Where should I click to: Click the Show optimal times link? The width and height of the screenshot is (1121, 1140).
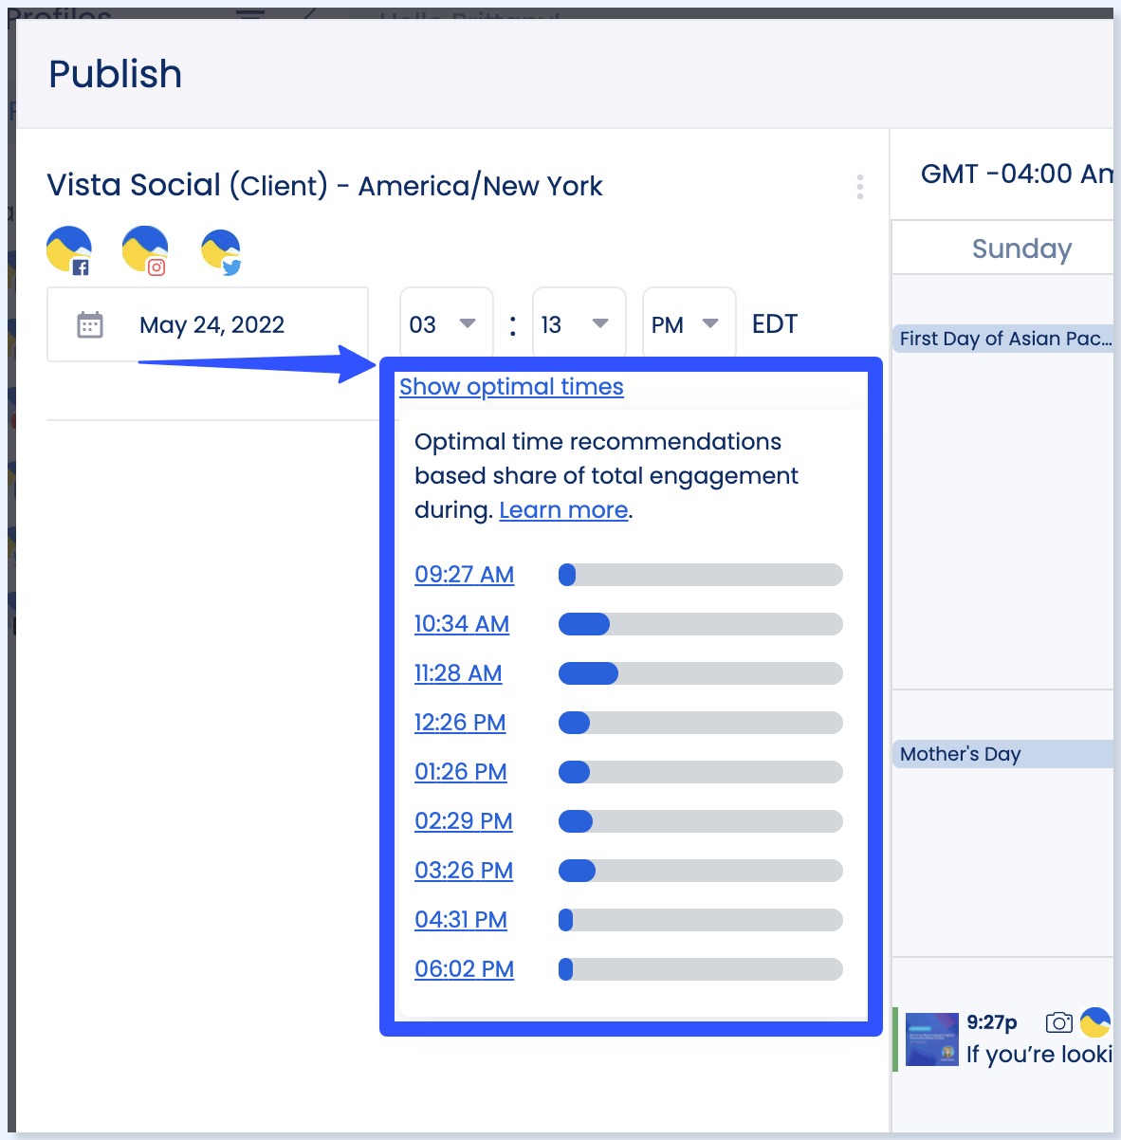pyautogui.click(x=511, y=387)
